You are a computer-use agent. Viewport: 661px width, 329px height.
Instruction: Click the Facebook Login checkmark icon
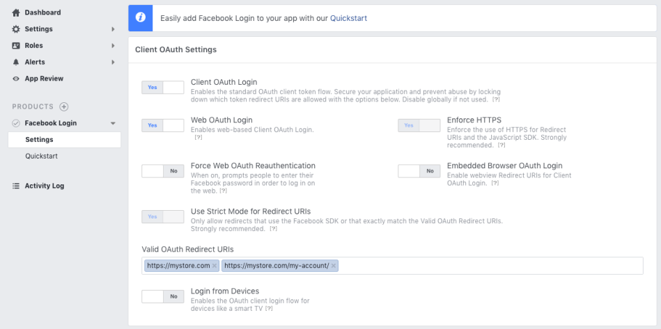click(16, 123)
